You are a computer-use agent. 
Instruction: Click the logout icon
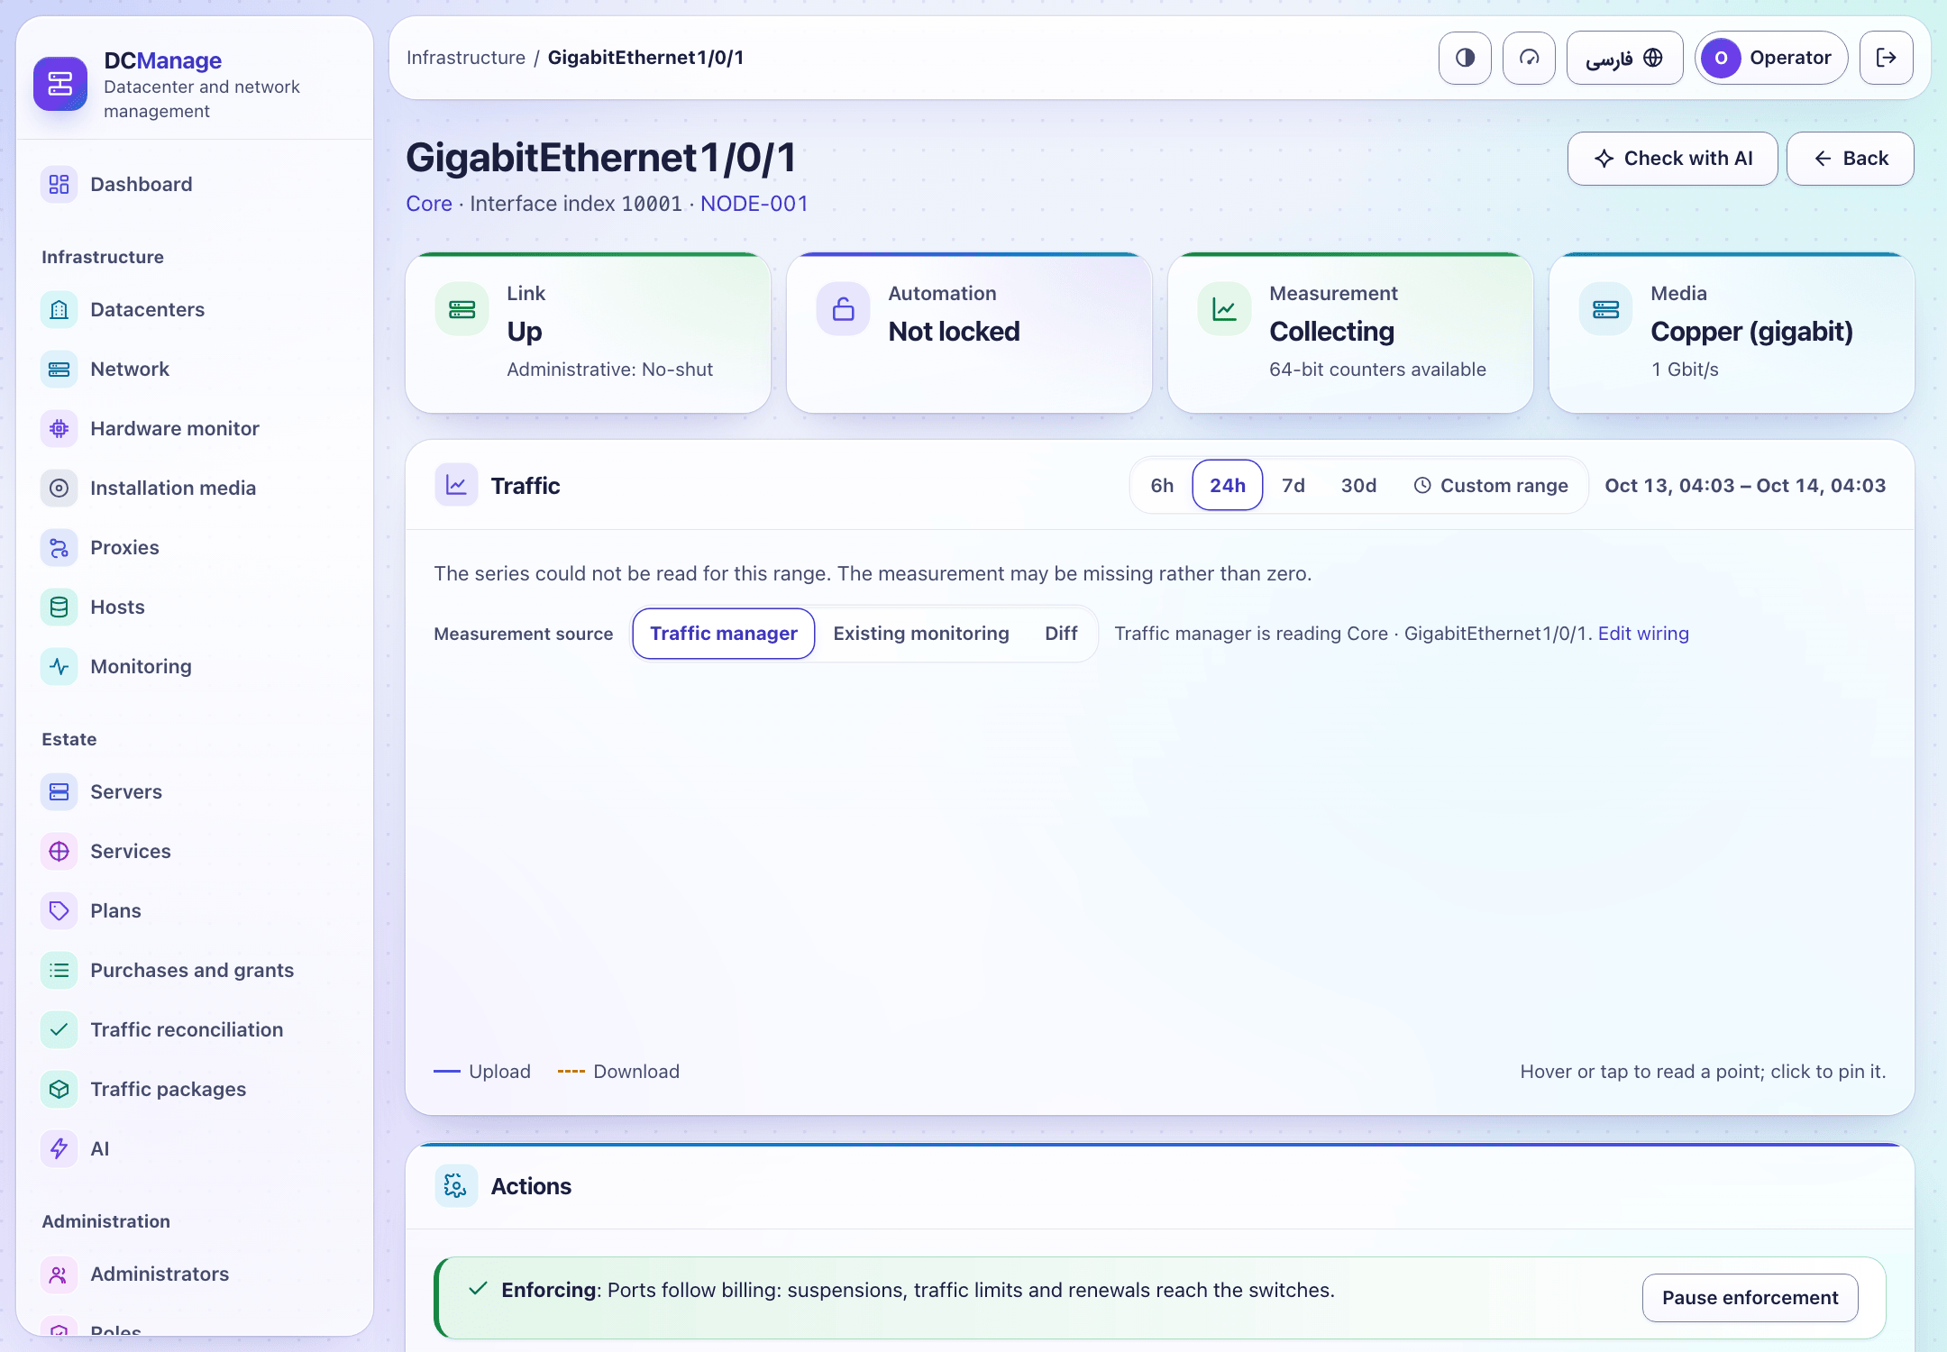coord(1886,58)
